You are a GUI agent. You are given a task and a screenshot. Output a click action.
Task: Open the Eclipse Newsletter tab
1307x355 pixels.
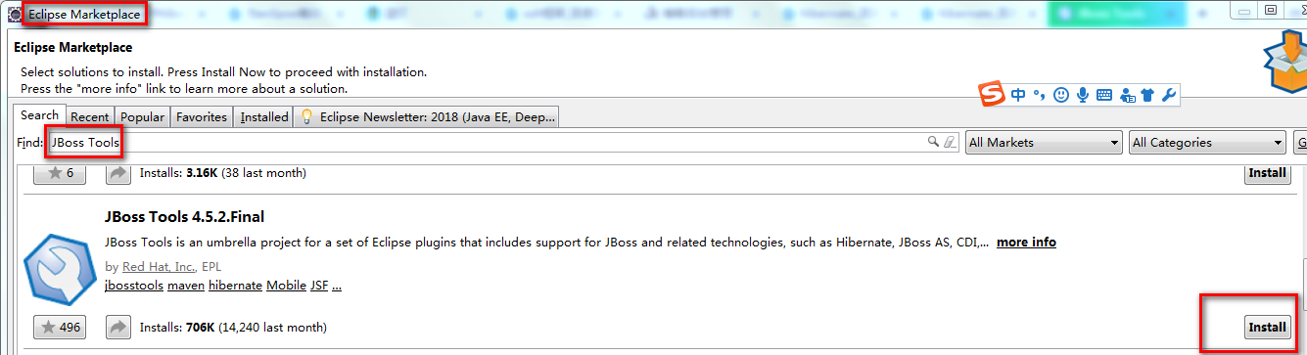[428, 116]
